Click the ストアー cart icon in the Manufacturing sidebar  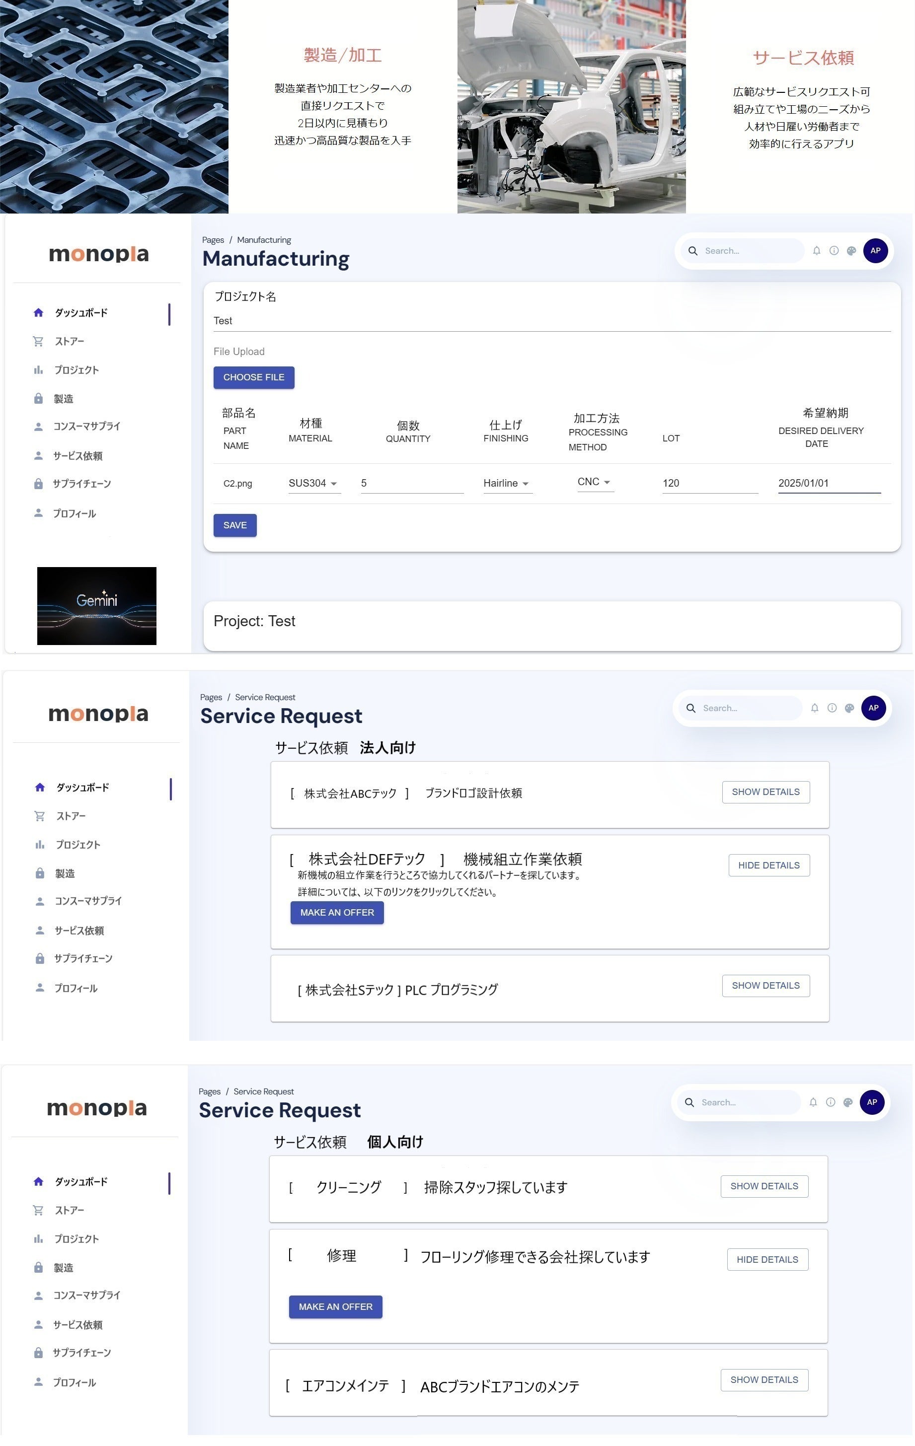click(38, 342)
